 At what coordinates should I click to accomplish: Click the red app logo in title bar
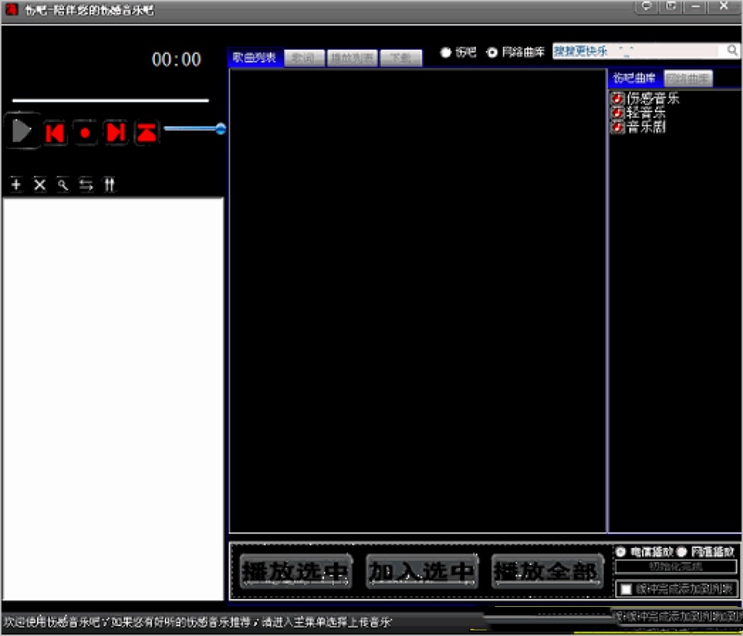(11, 9)
